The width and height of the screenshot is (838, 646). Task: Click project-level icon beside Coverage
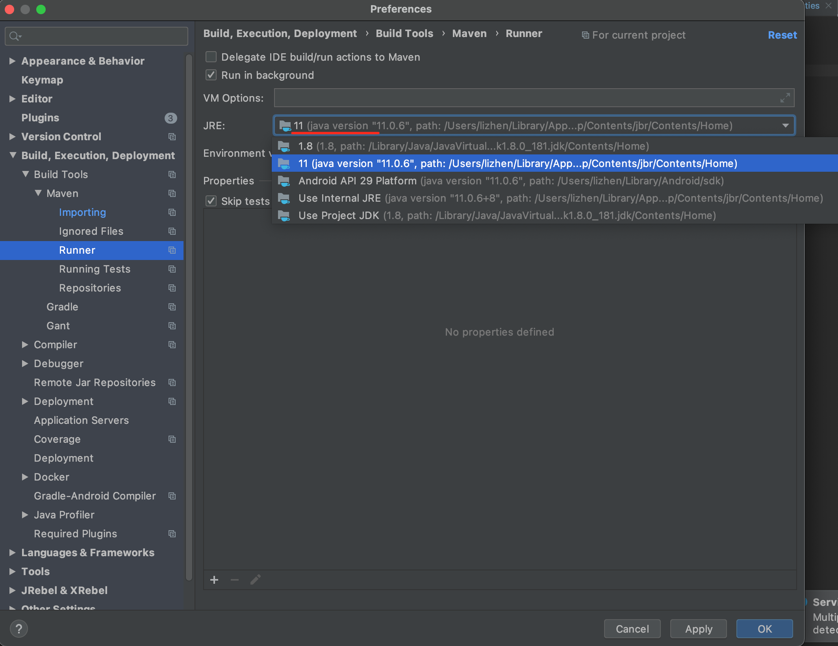(x=172, y=439)
